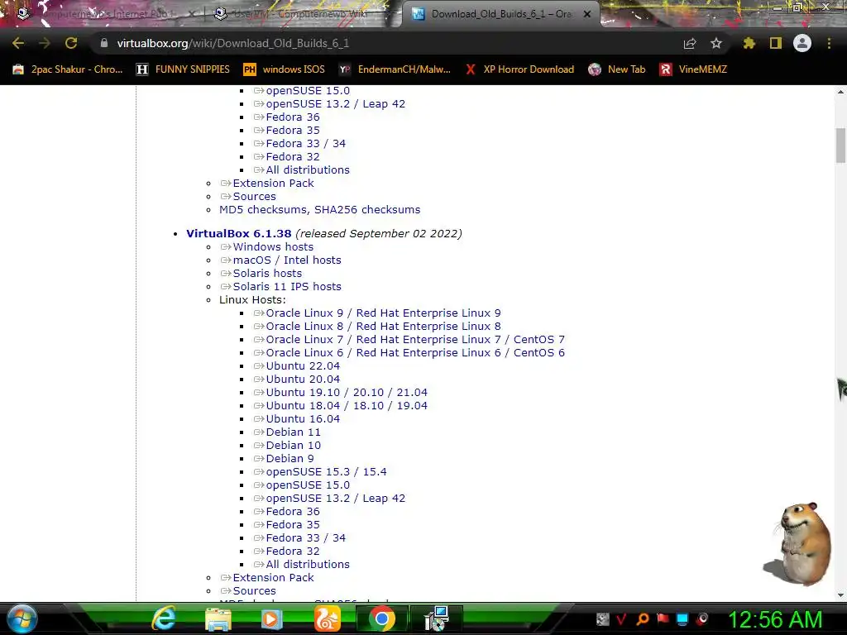Switch to Chrome via its taskbar icon
847x635 pixels.
(x=382, y=618)
